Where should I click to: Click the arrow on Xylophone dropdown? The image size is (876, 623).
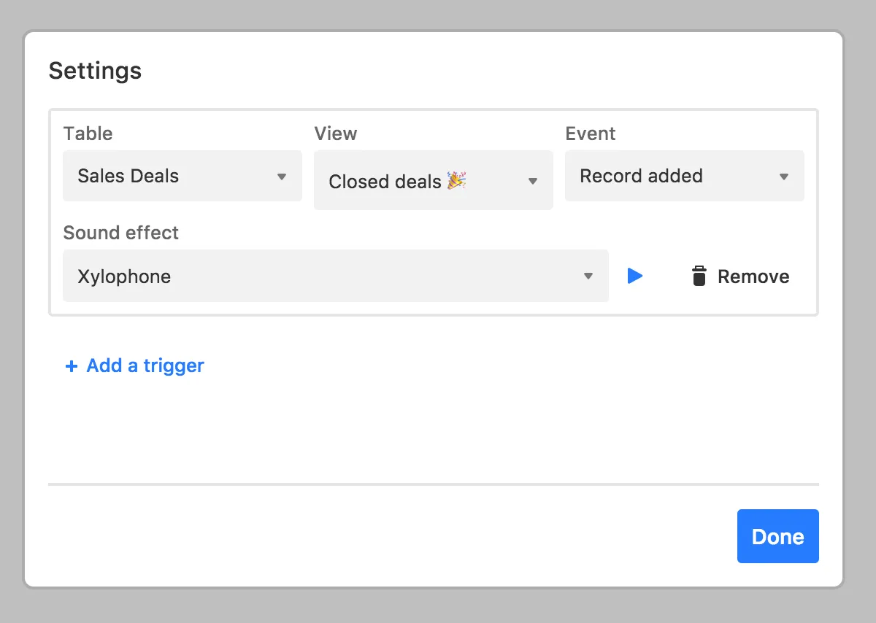588,276
